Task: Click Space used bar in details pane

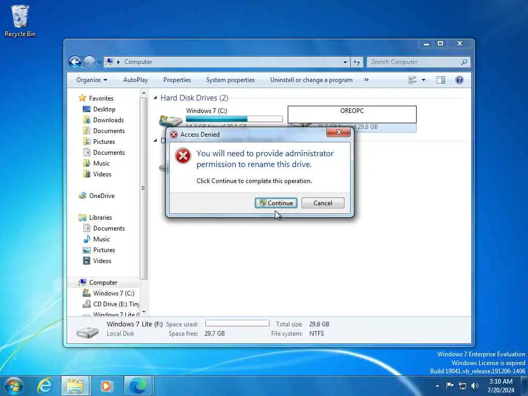Action: pos(237,323)
